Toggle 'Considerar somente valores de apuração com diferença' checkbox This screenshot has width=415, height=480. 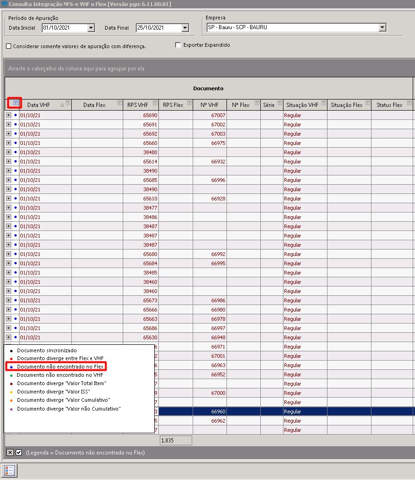(9, 46)
